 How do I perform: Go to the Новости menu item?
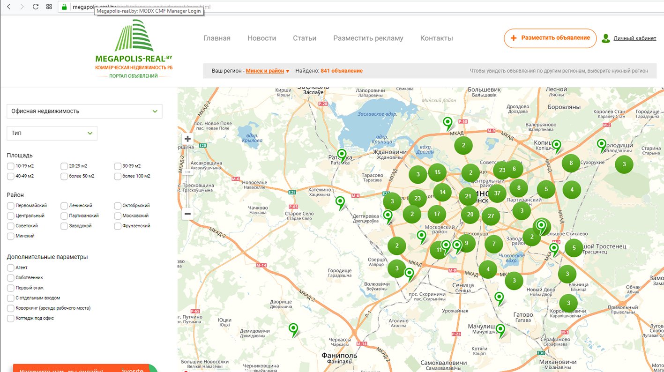click(261, 38)
